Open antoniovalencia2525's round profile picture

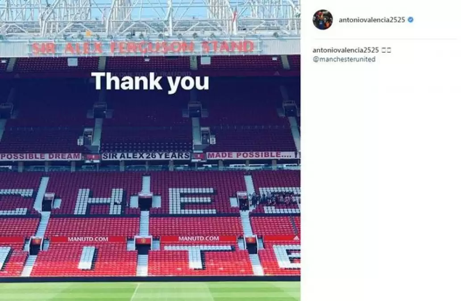(x=323, y=20)
